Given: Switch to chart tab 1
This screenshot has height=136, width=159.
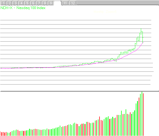Looking at the screenshot, I should 3,3.
